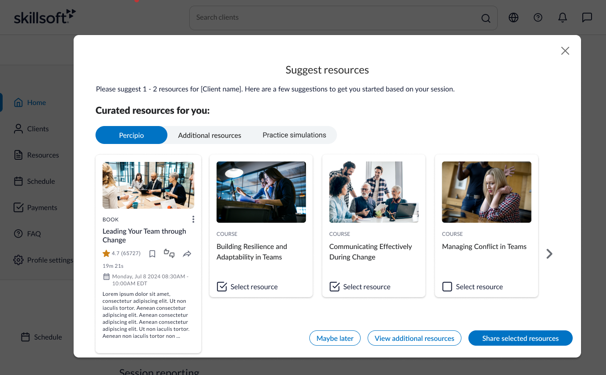Open the notifications bell
The image size is (606, 375).
(563, 18)
